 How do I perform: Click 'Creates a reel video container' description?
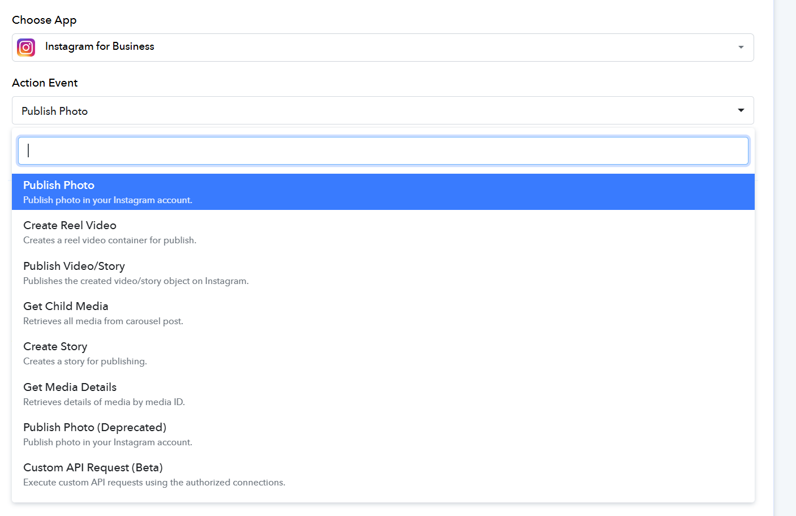pos(110,240)
